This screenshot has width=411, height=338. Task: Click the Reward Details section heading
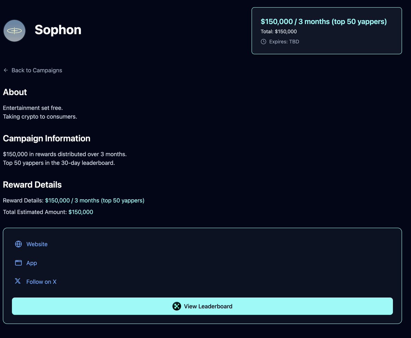click(x=32, y=185)
